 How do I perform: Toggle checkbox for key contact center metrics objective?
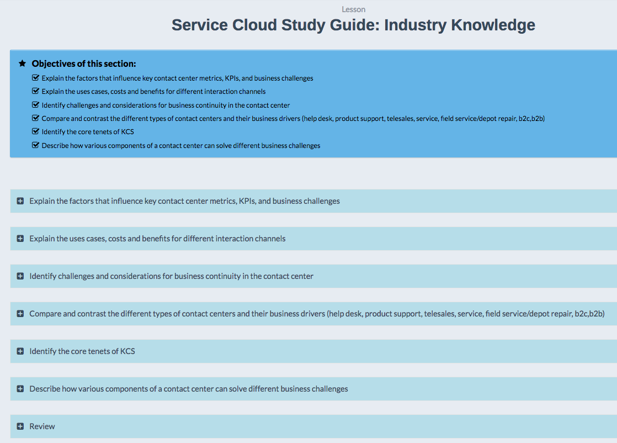click(x=35, y=77)
